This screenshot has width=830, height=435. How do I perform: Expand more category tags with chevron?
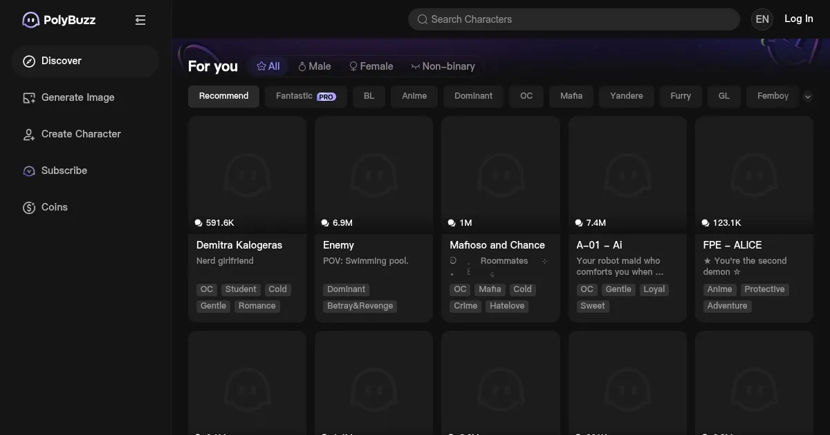(x=807, y=97)
